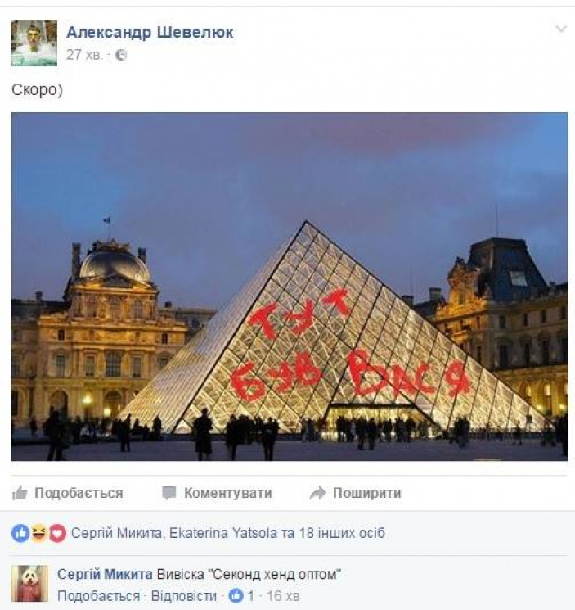Click Відповісти to reply to comment

[x=184, y=596]
